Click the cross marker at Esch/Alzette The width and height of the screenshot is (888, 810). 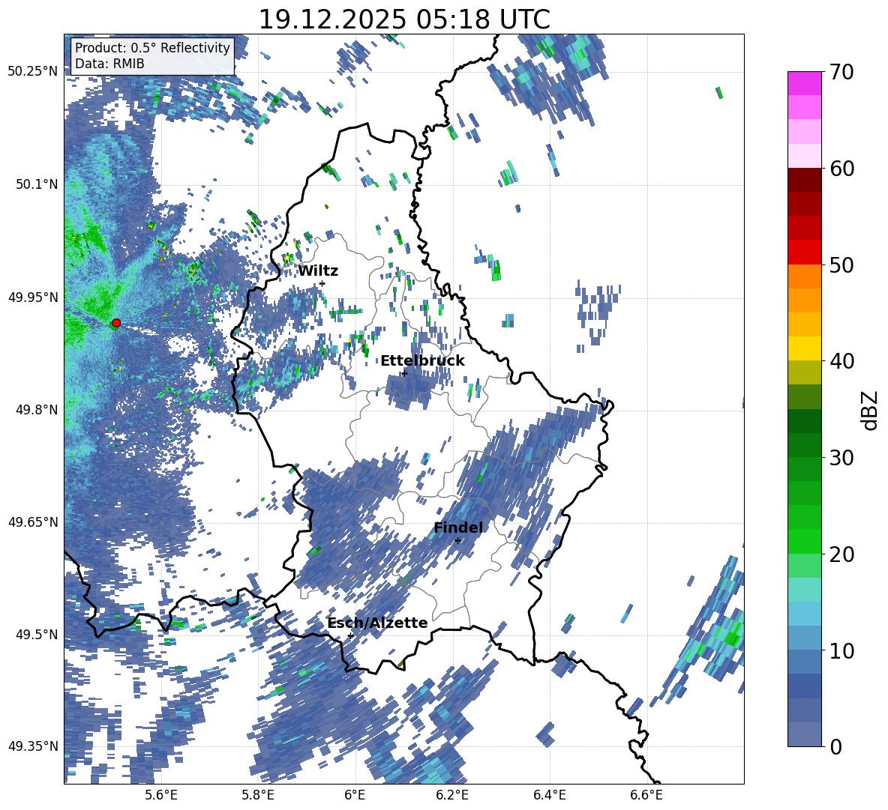pos(350,635)
